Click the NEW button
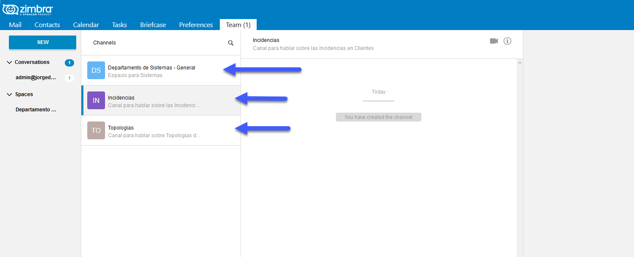 pyautogui.click(x=43, y=42)
